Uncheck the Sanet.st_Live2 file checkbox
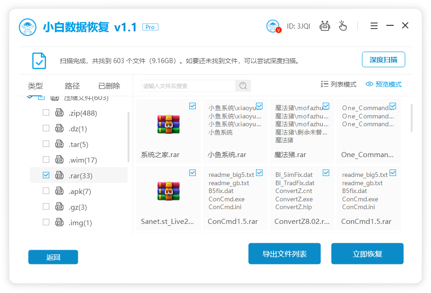 click(x=192, y=173)
